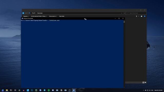
Task: Expand the address bar history dropdown
Action: point(121,13)
